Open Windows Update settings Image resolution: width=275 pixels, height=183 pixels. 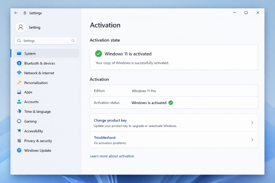[x=38, y=150]
